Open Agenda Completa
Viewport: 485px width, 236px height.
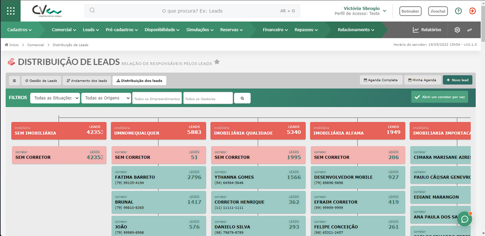click(x=381, y=80)
